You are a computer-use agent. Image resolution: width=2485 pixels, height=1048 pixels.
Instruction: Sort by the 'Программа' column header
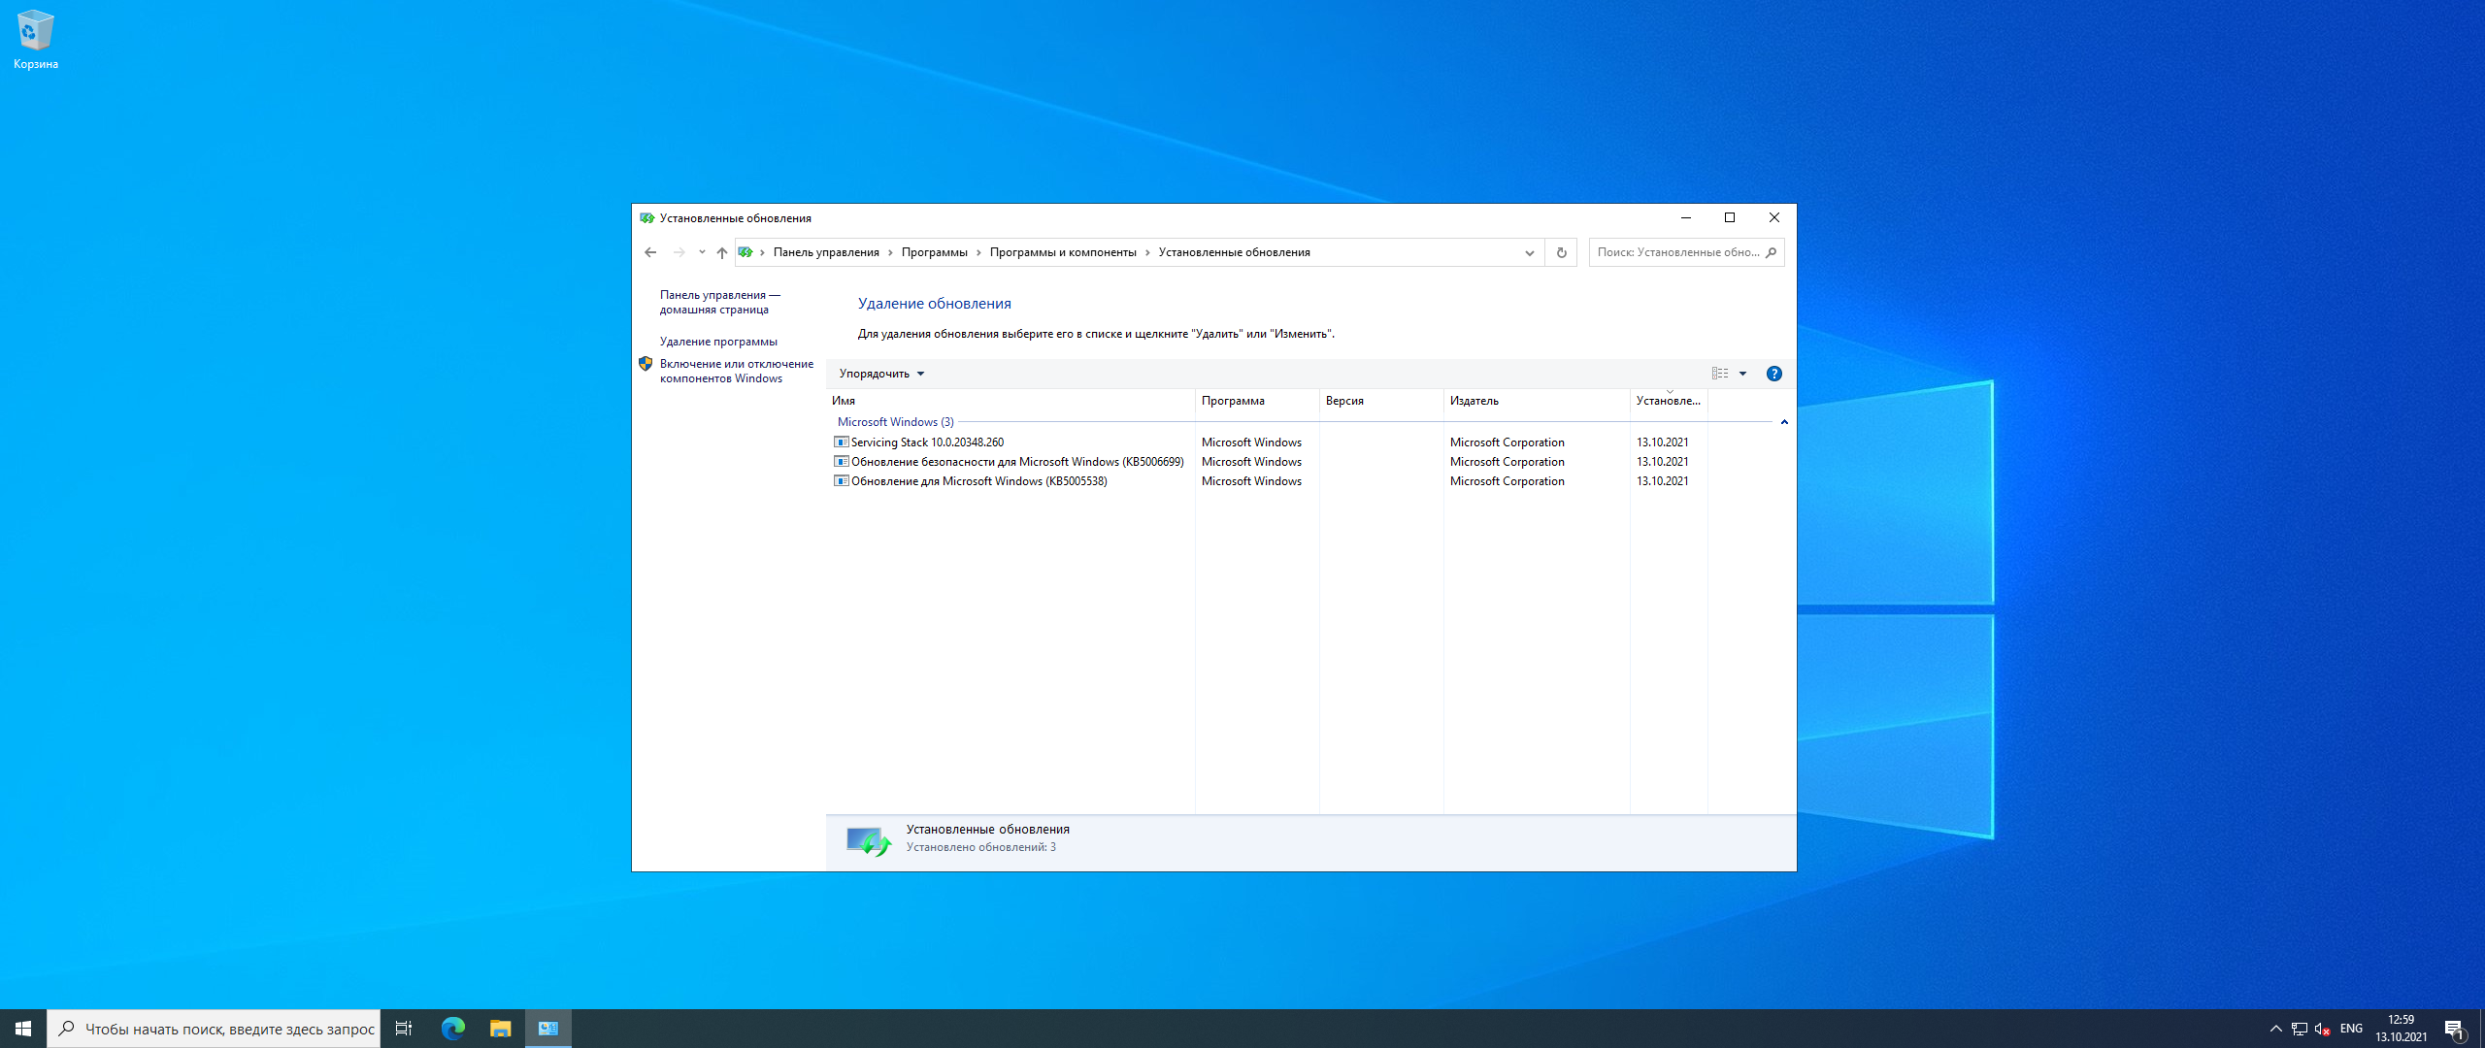tap(1257, 401)
